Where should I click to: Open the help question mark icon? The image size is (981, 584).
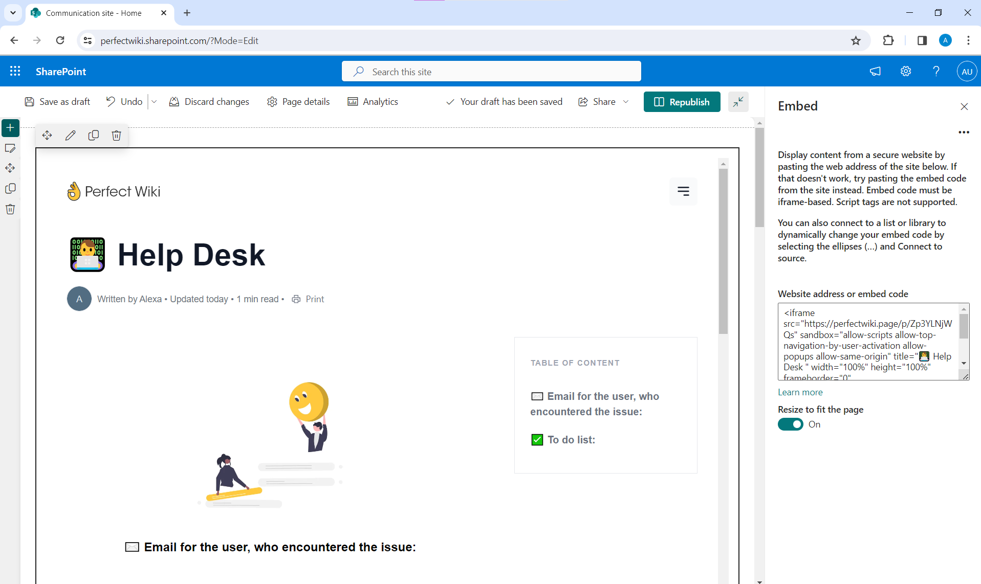pyautogui.click(x=936, y=71)
